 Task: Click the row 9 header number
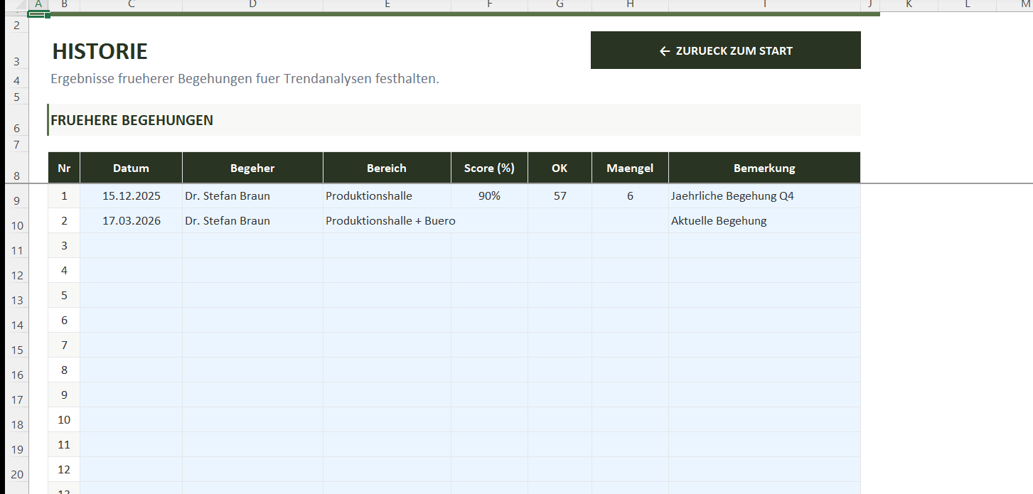[16, 199]
